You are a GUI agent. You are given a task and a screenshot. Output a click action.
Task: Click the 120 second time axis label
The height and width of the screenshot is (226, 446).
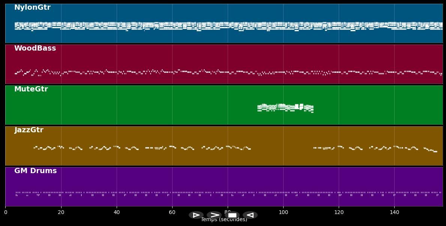point(339,213)
